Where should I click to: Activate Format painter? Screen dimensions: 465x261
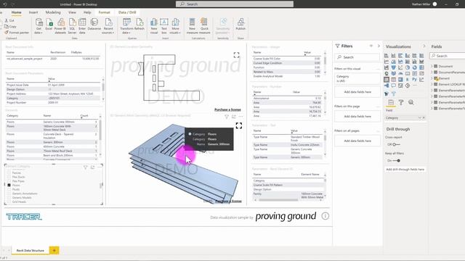point(17,33)
